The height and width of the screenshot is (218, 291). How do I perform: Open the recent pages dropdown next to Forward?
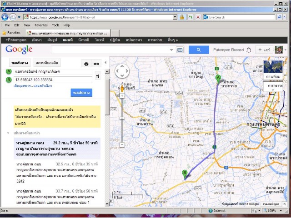tap(19, 17)
